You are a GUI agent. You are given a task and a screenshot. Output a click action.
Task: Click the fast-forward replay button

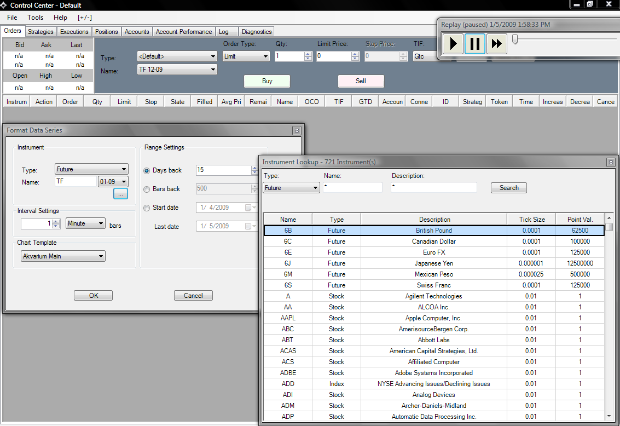[496, 44]
